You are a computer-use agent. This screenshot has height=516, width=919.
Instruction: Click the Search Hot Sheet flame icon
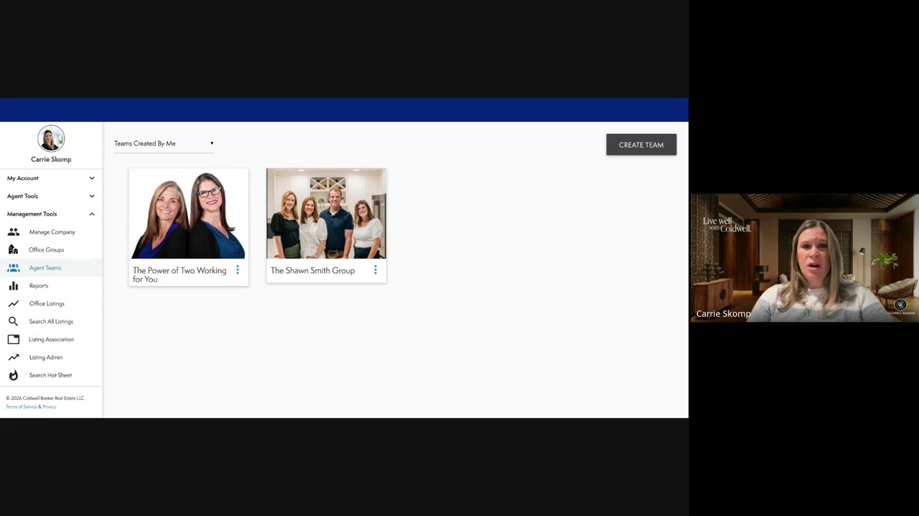tap(14, 376)
